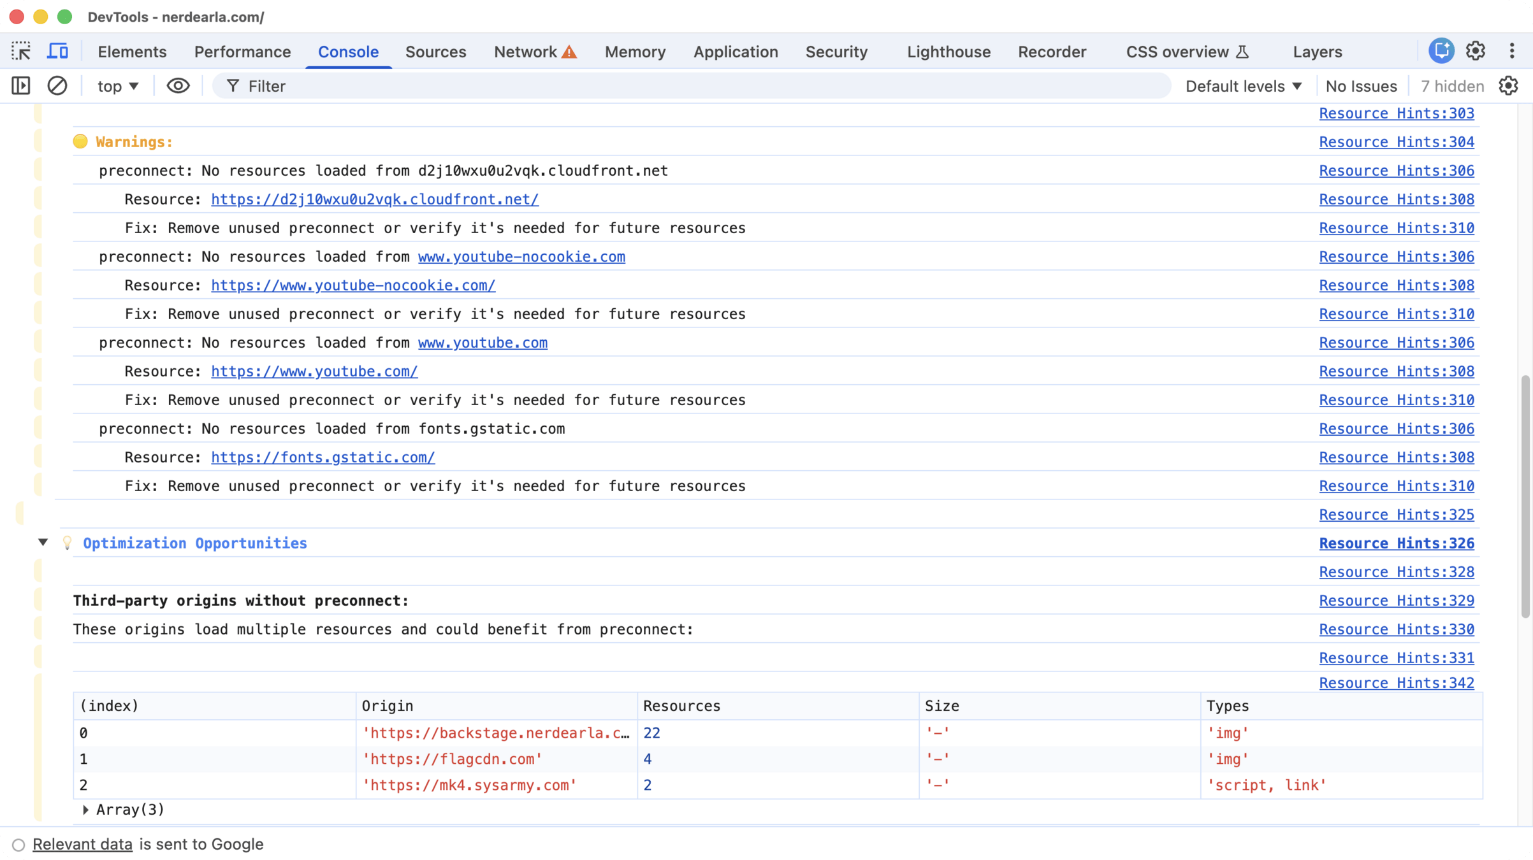
Task: Open the fonts.gstatic.com resource link
Action: (x=323, y=457)
